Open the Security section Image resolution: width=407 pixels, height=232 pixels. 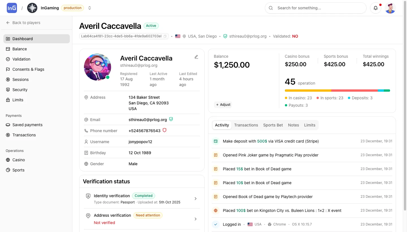point(20,90)
